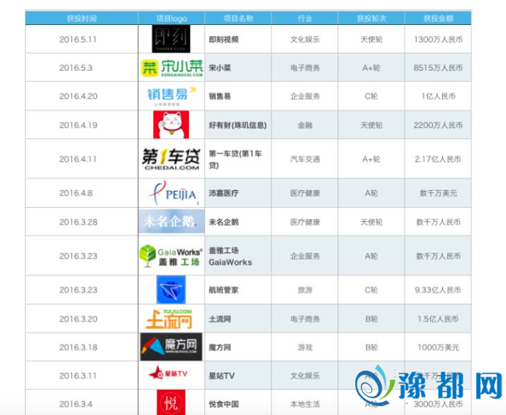506x415 pixels.
Task: Click the GaiaWorks 盖雅工场 logo
Action: (171, 256)
